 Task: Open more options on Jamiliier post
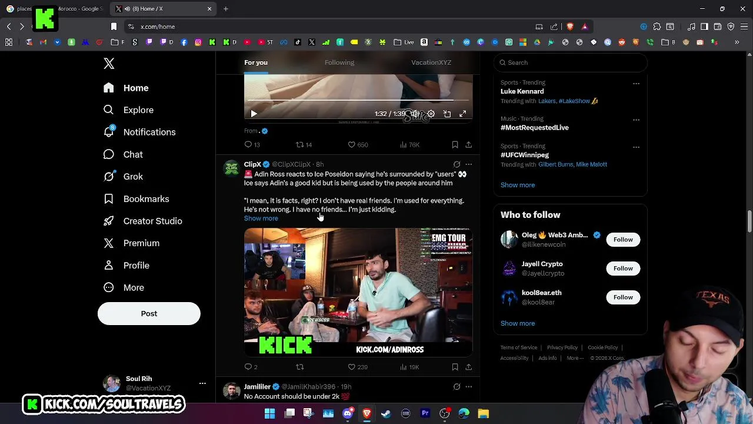click(x=468, y=387)
